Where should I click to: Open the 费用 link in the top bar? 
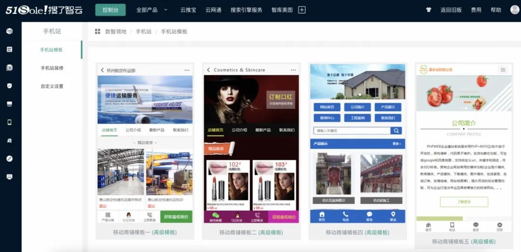point(476,10)
